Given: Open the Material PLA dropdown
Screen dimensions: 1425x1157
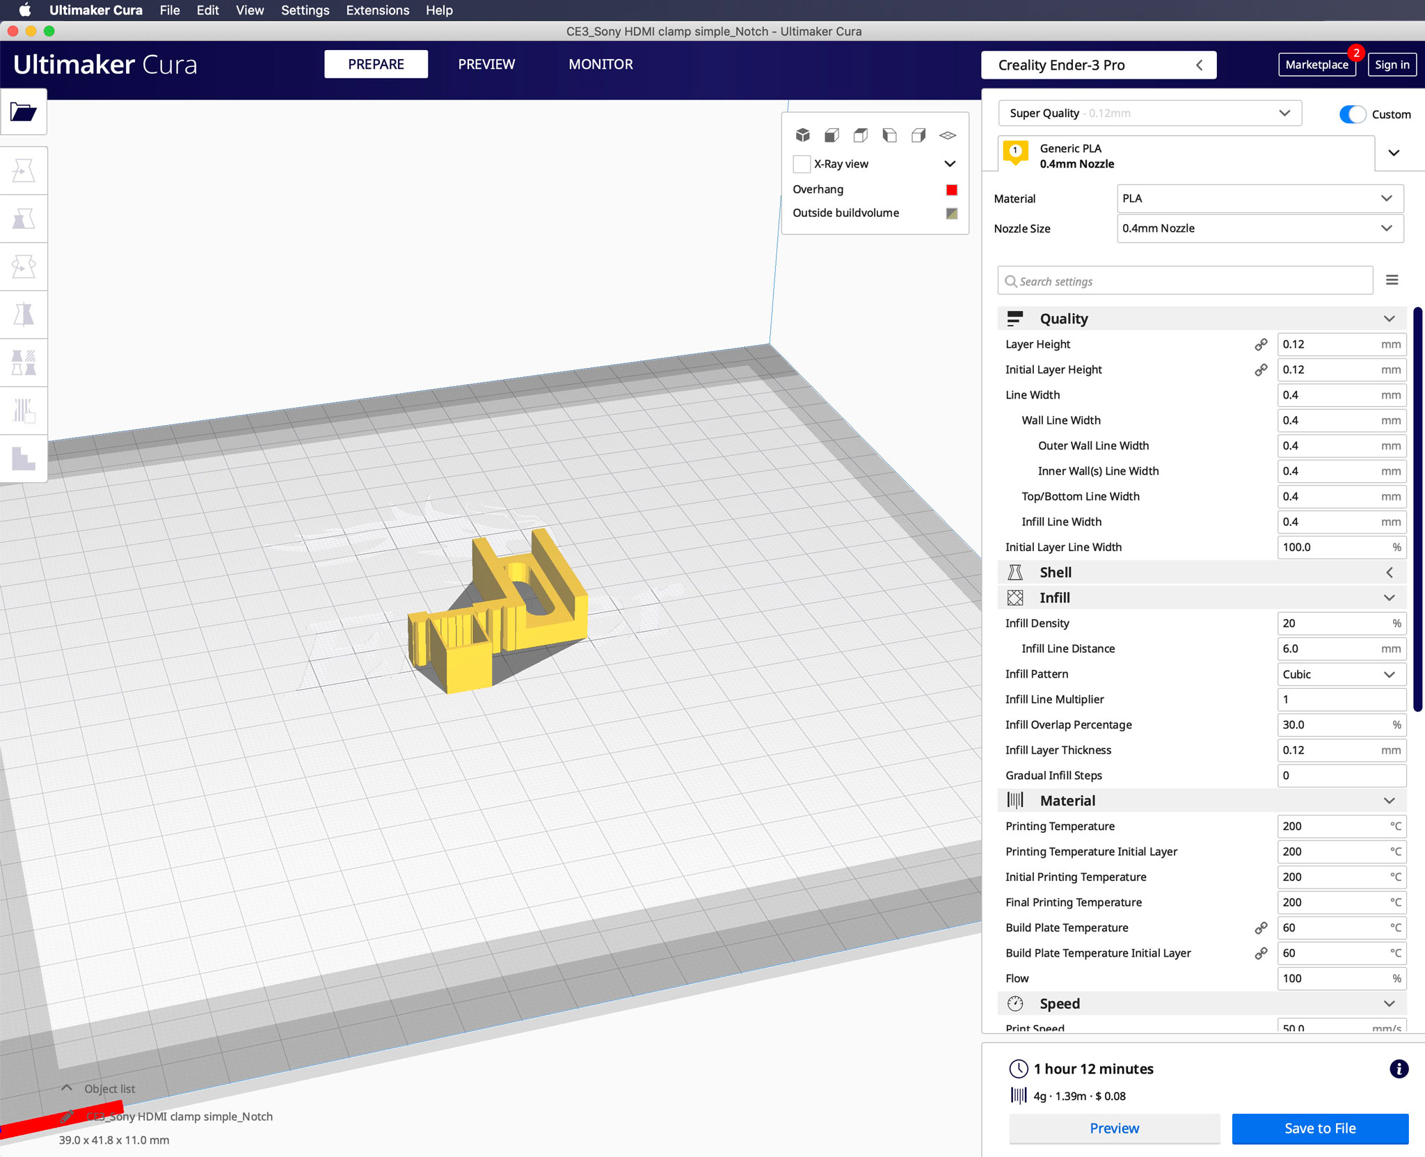Looking at the screenshot, I should pos(1260,198).
